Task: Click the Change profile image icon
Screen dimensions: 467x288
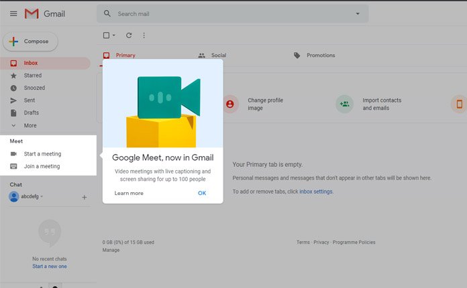Action: 230,104
